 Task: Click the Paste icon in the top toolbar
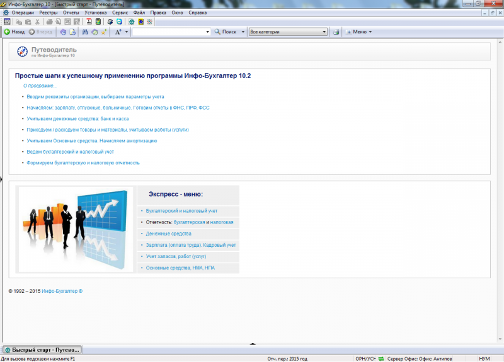(28, 22)
